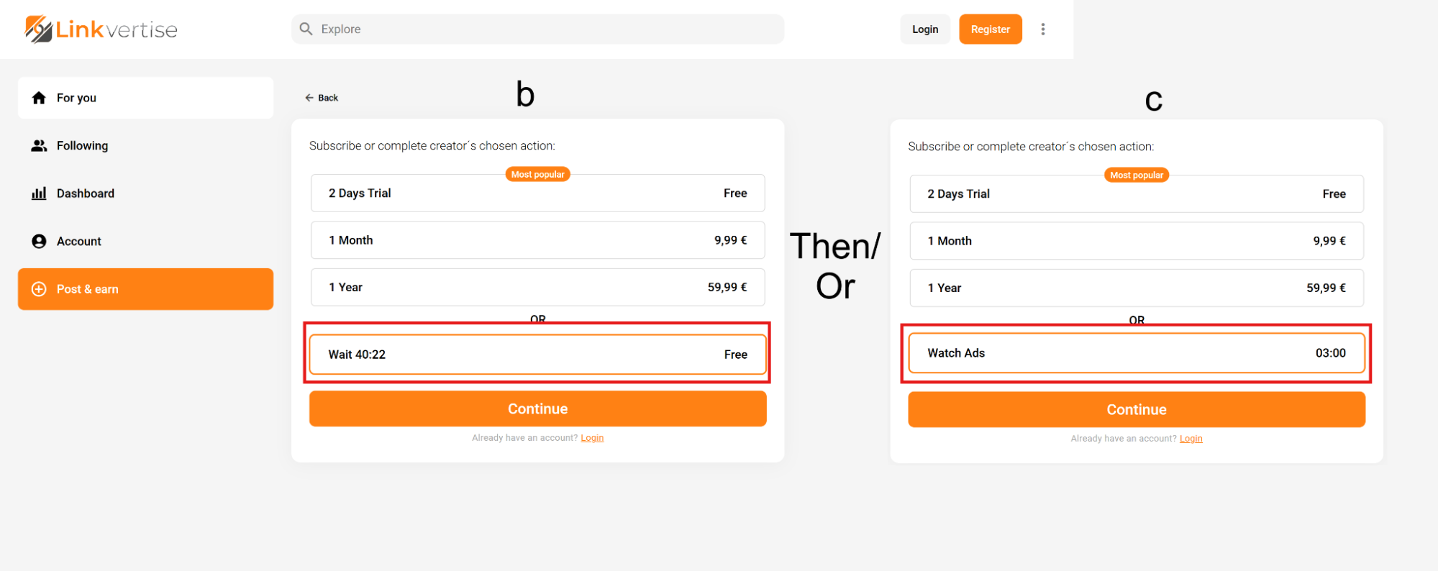Click the Post & earn plus icon
The height and width of the screenshot is (571, 1438).
pyautogui.click(x=39, y=289)
